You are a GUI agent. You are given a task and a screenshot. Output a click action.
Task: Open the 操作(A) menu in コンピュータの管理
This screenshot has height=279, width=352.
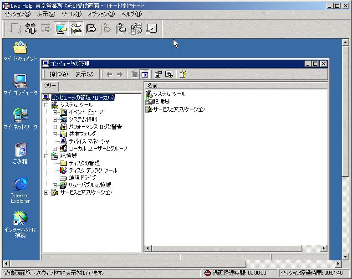pyautogui.click(x=59, y=74)
